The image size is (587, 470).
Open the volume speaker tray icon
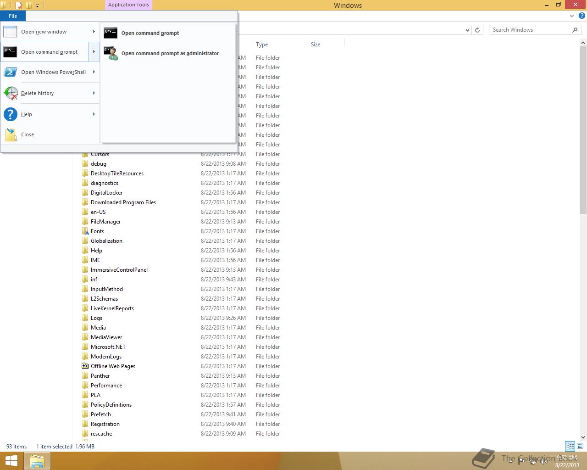[544, 461]
